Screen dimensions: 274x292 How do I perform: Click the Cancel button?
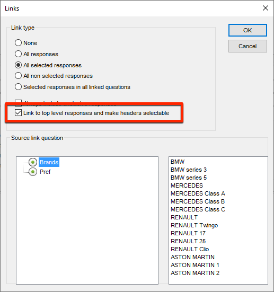[x=248, y=46]
